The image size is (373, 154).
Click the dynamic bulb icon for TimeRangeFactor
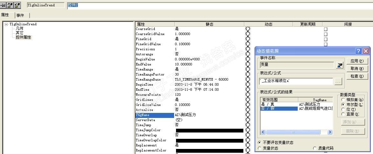[248, 74]
